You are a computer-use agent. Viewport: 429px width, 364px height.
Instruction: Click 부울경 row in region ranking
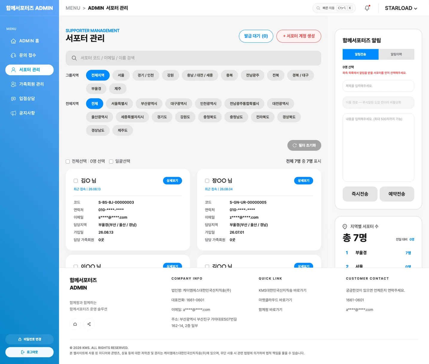(378, 253)
